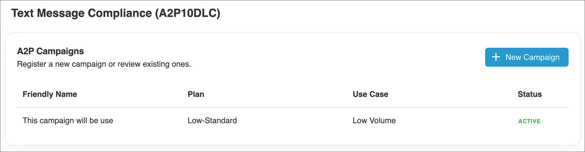Click the plus icon on New Campaign
This screenshot has width=585, height=152.
tap(496, 57)
